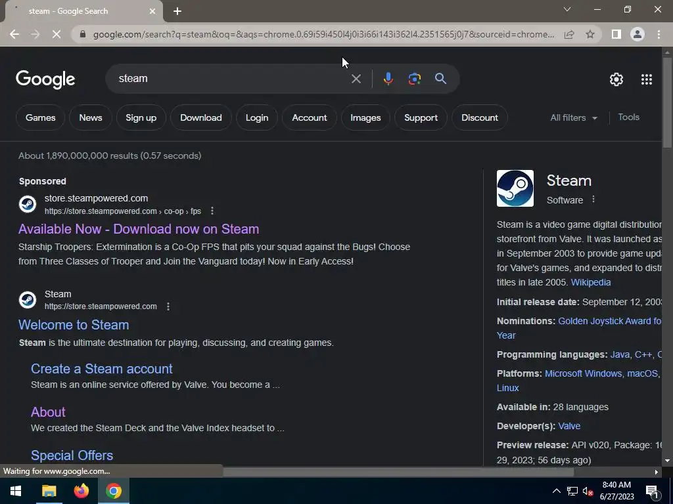The width and height of the screenshot is (673, 504).
Task: Open the Microsoft Windows platform link
Action: (584, 373)
